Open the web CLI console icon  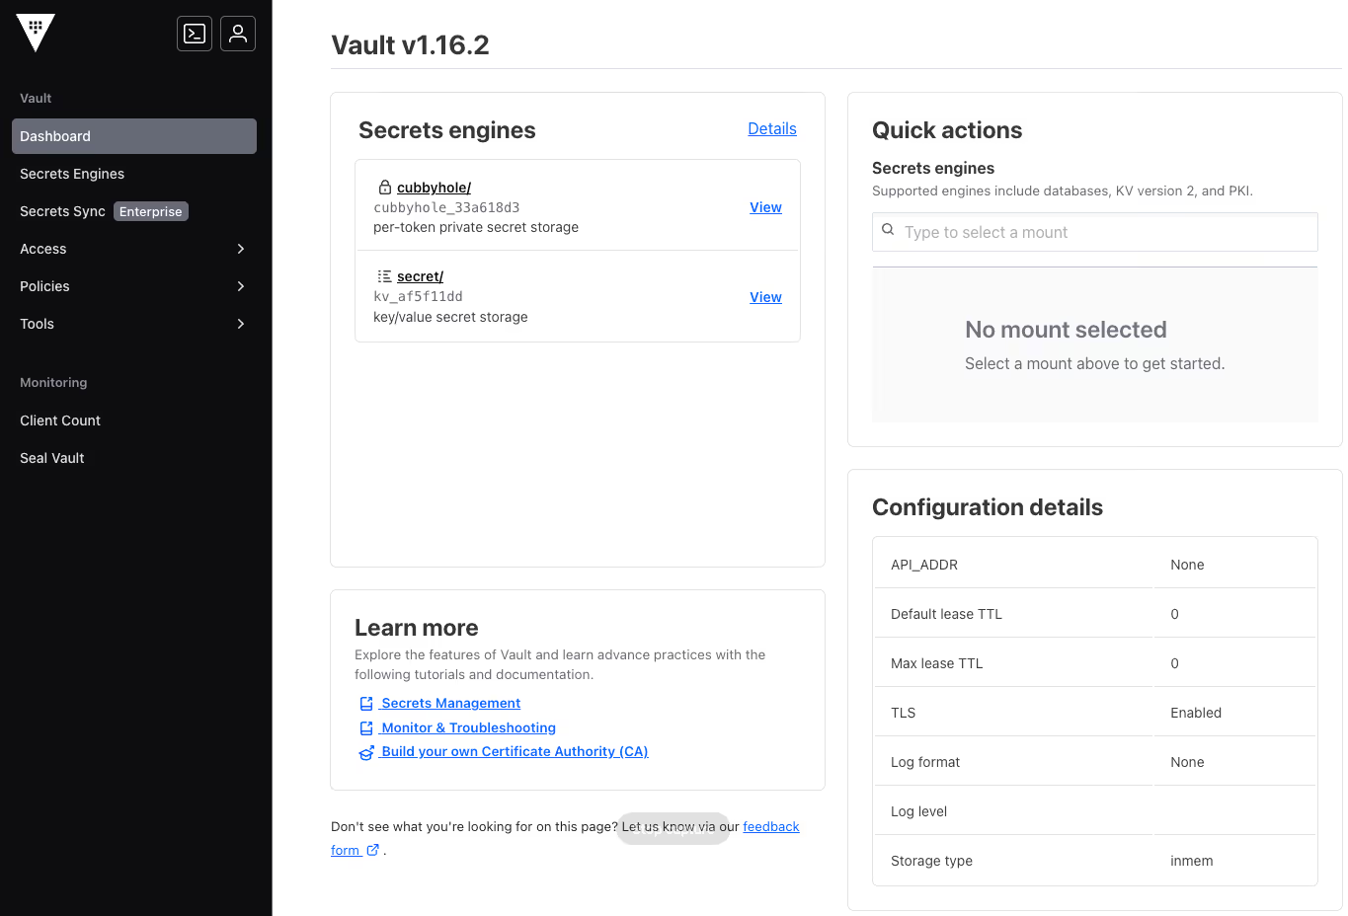tap(194, 33)
